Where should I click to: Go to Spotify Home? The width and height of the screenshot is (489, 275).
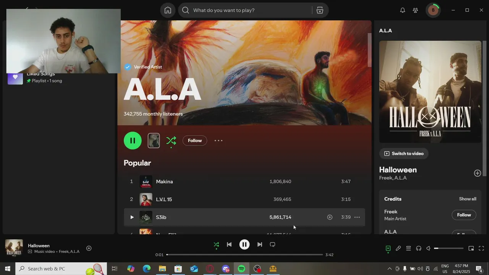coord(168,10)
